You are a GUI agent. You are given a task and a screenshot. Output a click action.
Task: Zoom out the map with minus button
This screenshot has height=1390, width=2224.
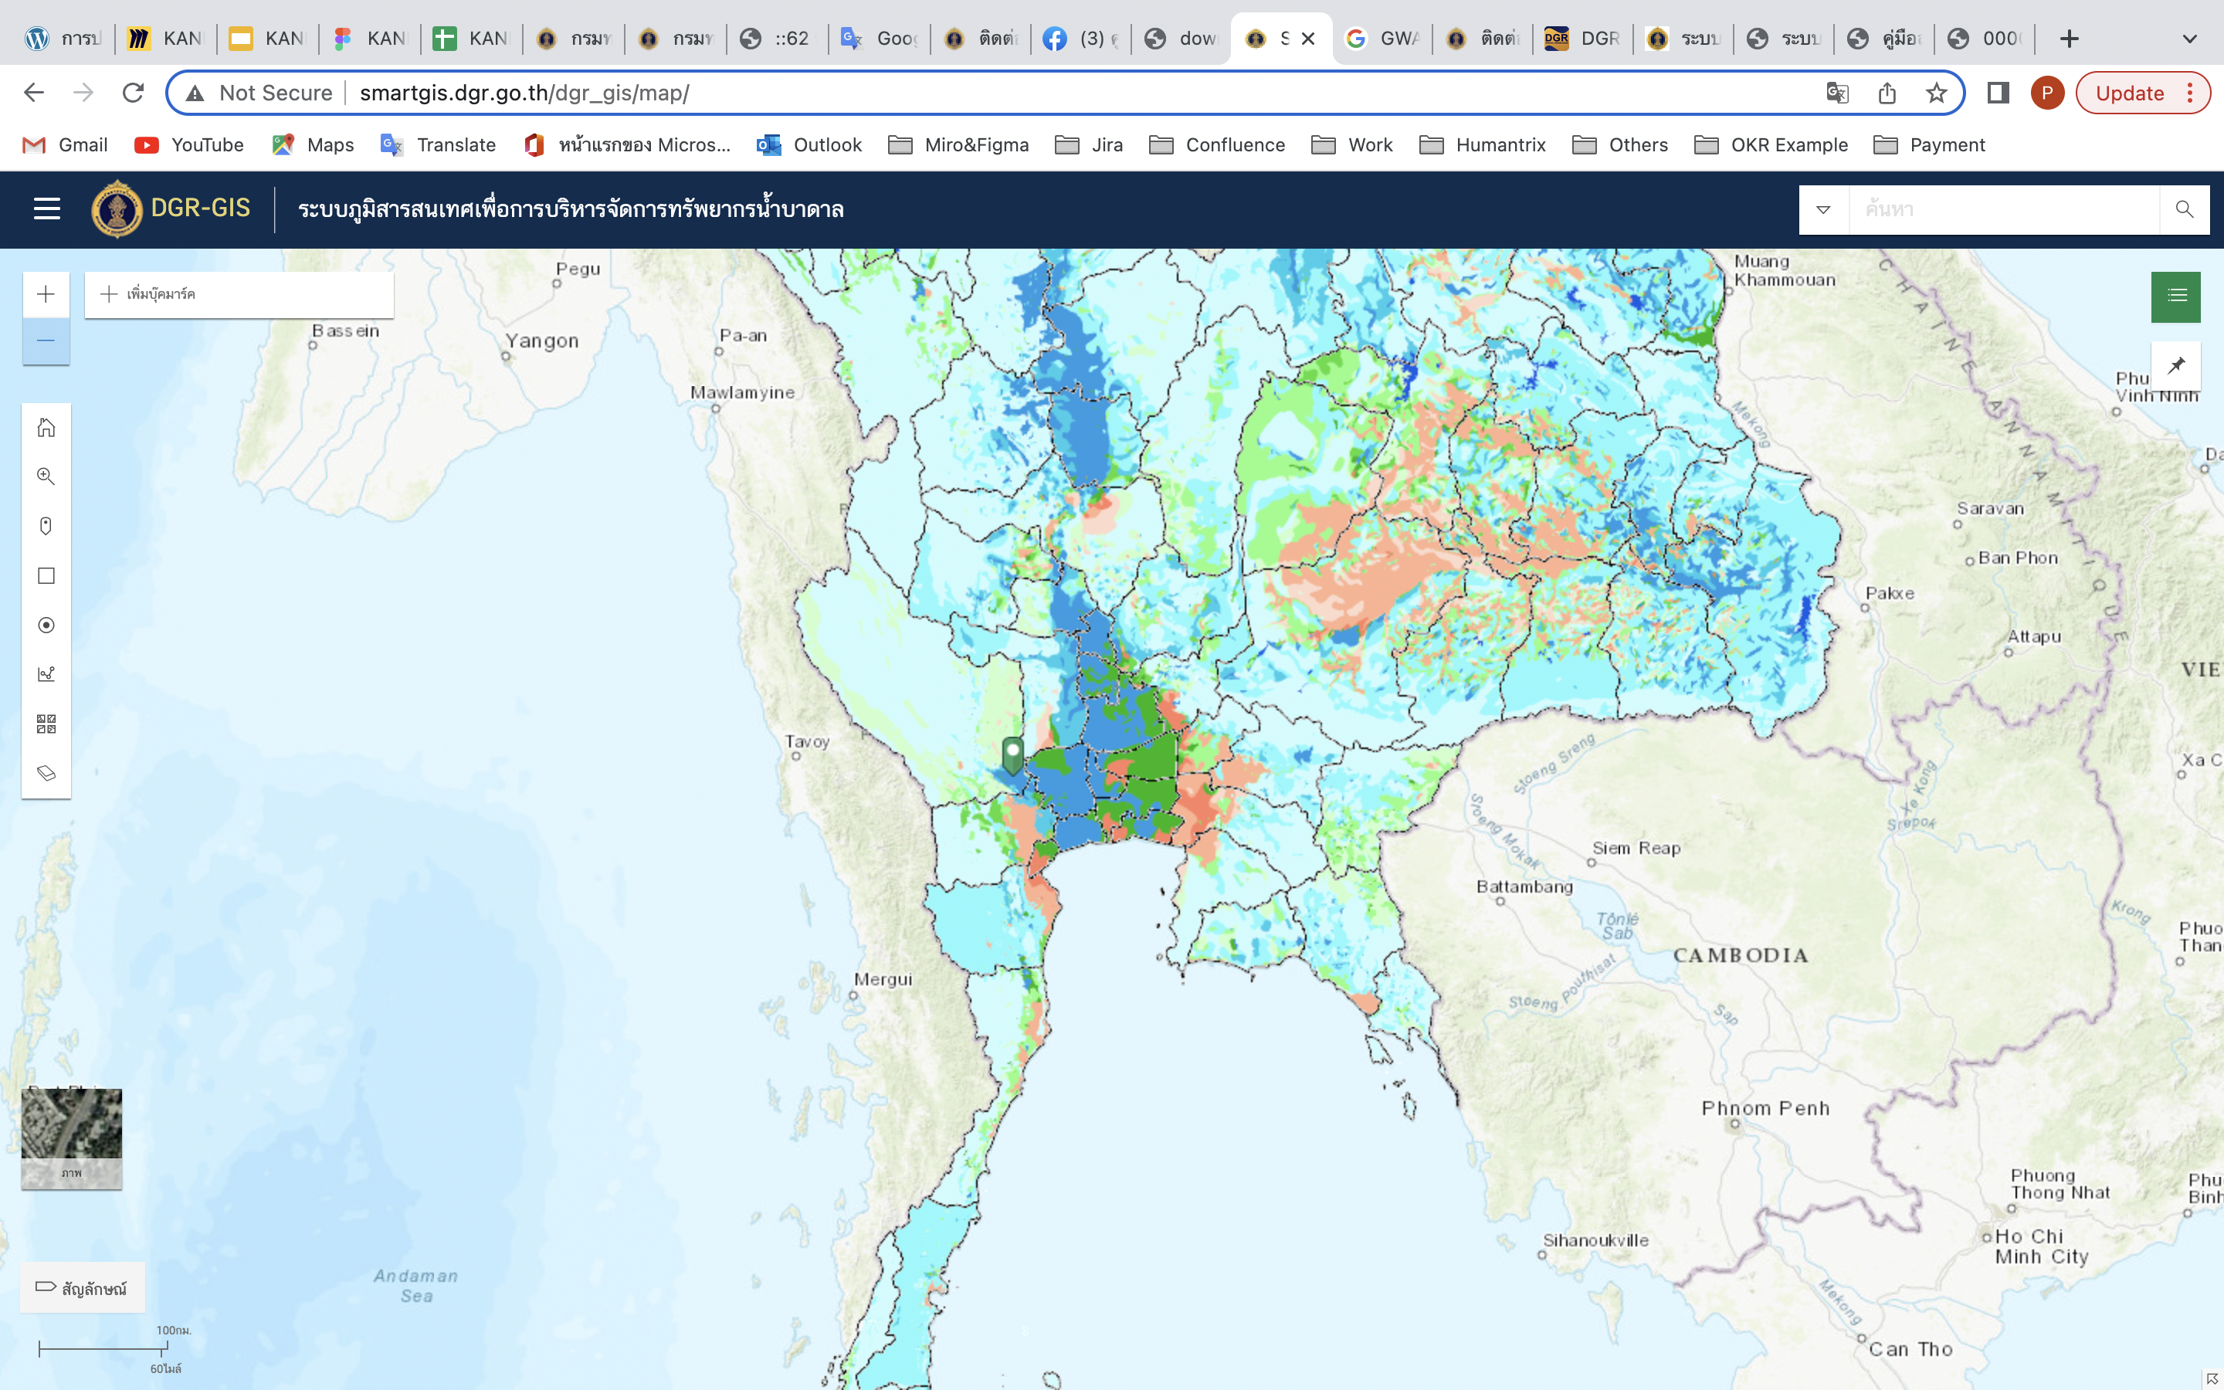point(46,341)
